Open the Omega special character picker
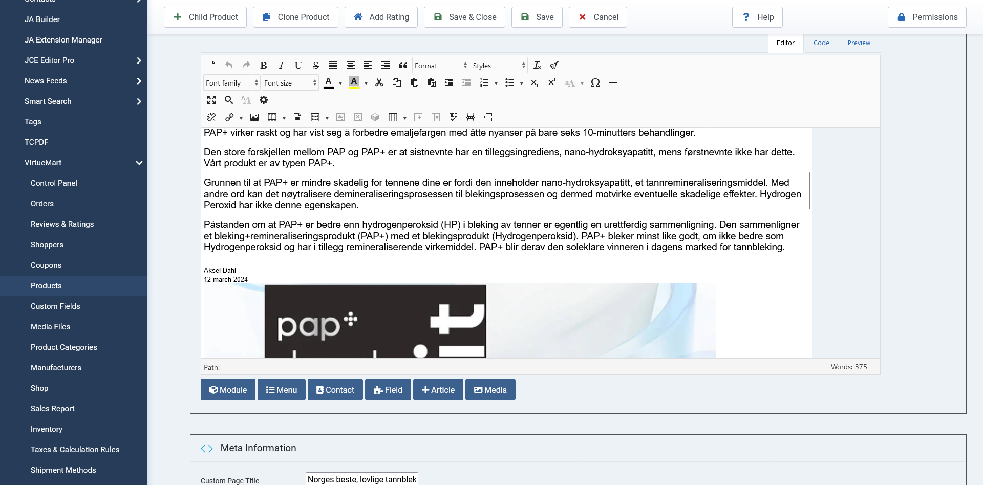 click(595, 83)
